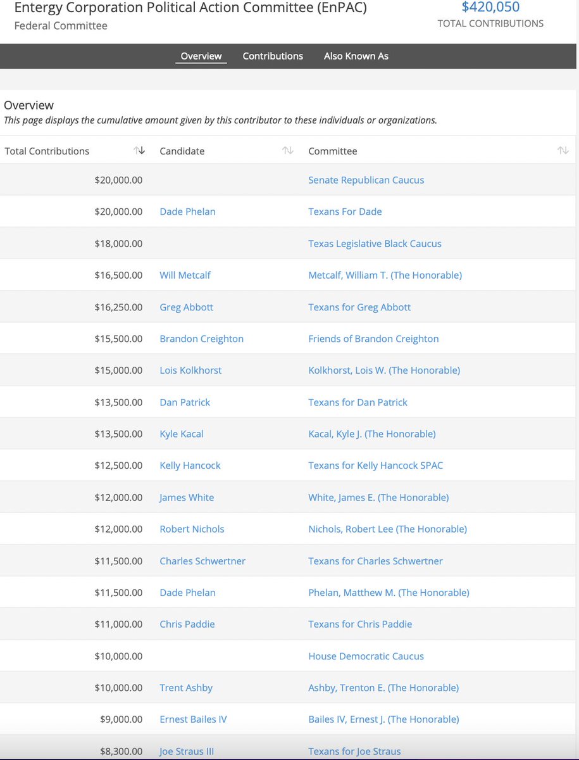Open Texans for Kelly Hancock SPAC
This screenshot has height=760, width=579.
click(375, 465)
